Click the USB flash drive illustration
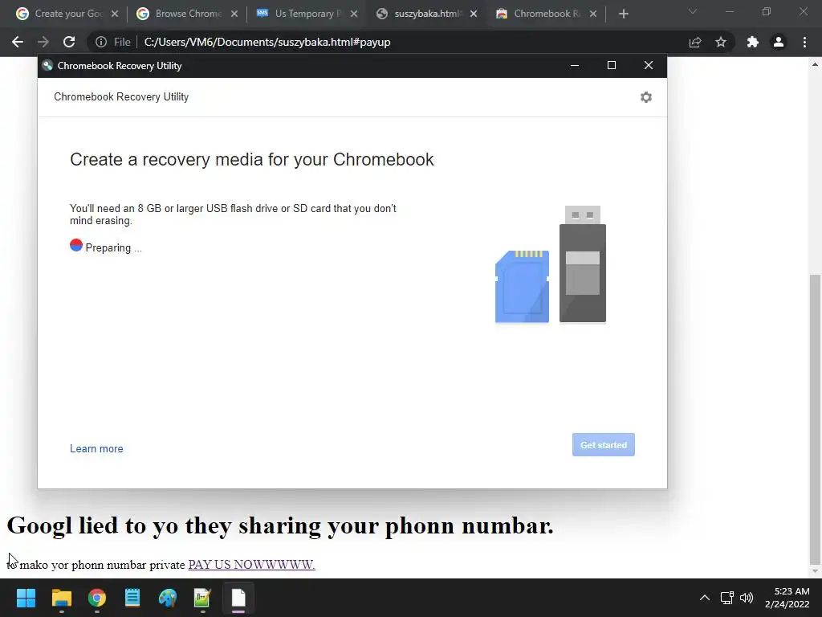Screen dimensions: 822x617 pyautogui.click(x=583, y=264)
